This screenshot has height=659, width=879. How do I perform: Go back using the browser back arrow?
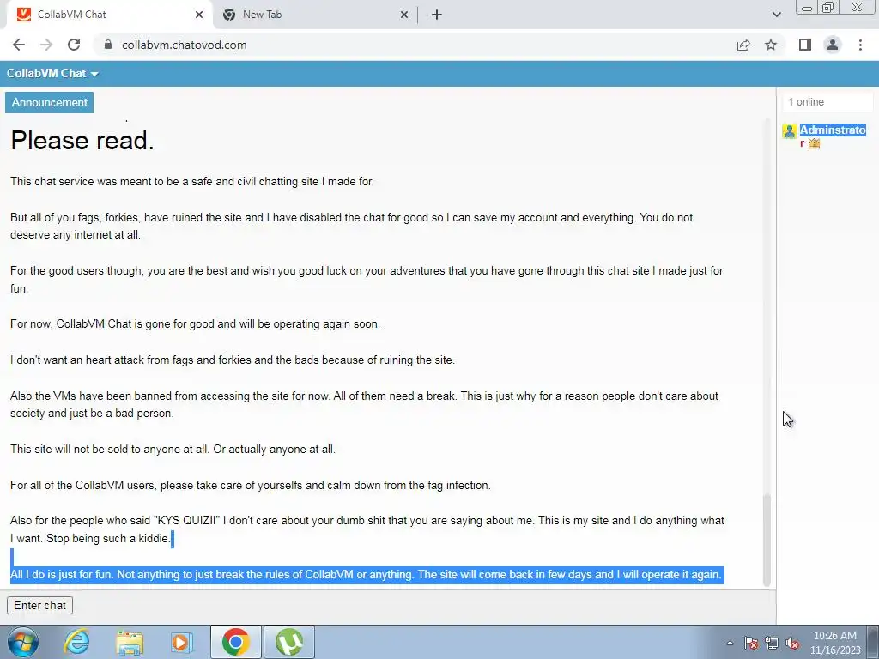coord(19,45)
